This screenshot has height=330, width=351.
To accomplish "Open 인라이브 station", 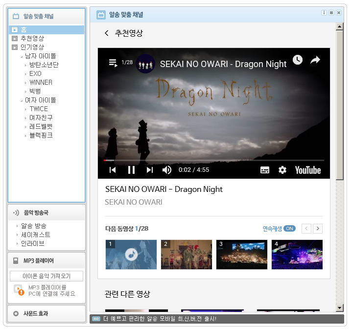I will tap(33, 243).
